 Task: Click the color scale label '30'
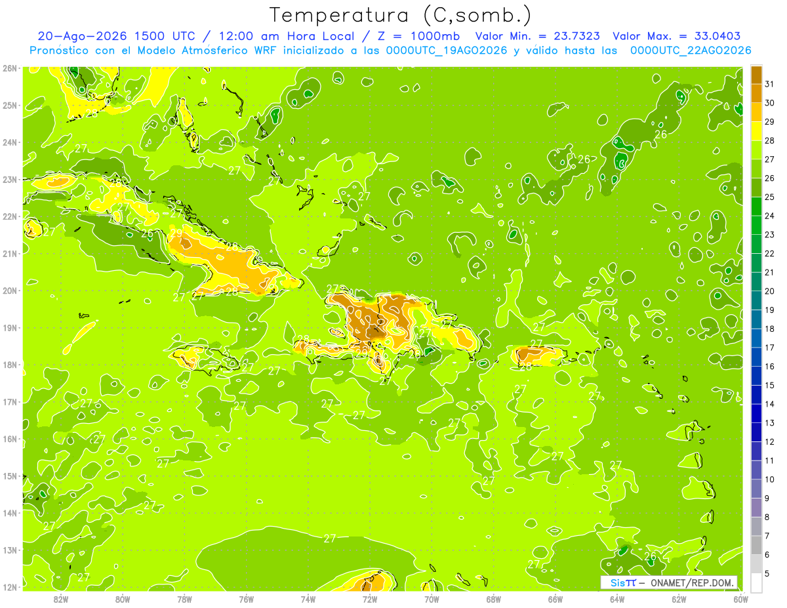pyautogui.click(x=770, y=103)
